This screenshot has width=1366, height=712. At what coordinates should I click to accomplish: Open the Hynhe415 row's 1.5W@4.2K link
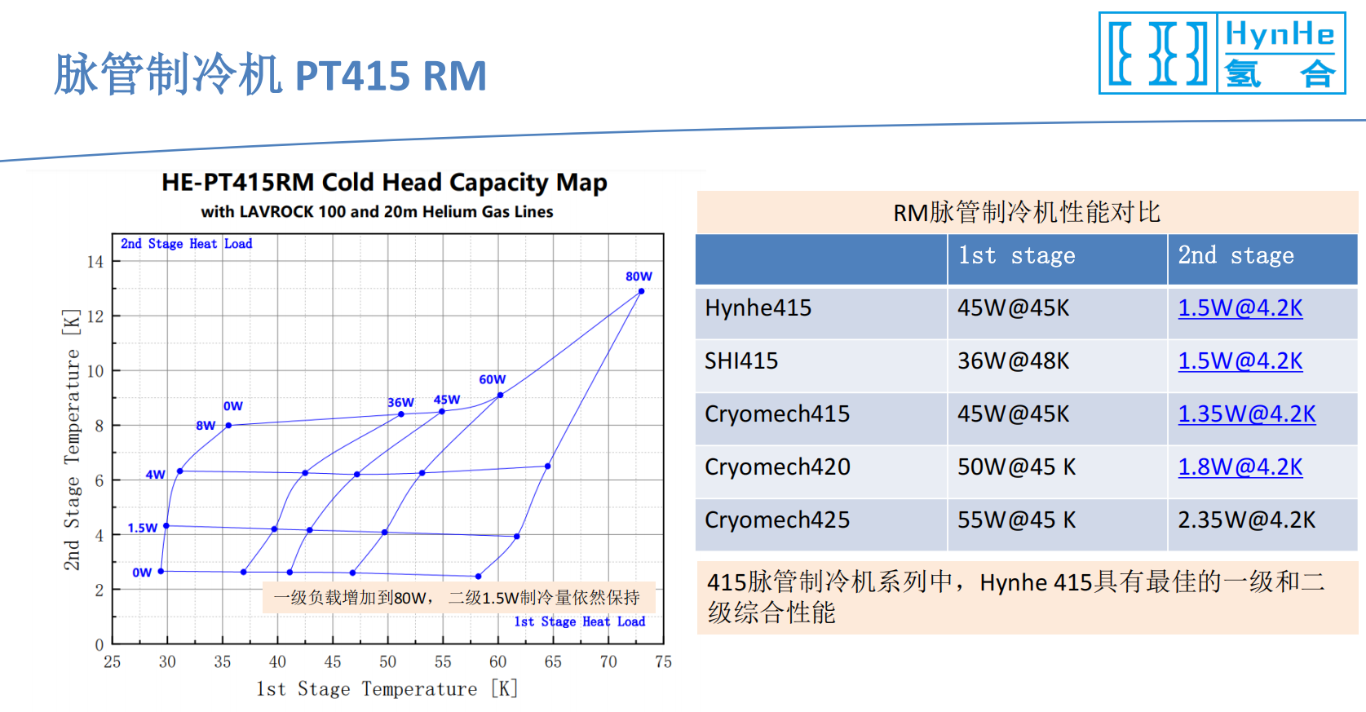(x=1240, y=308)
